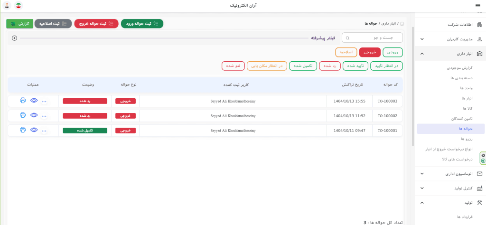Open انواع درخواست خروج از انبار item

[x=449, y=149]
